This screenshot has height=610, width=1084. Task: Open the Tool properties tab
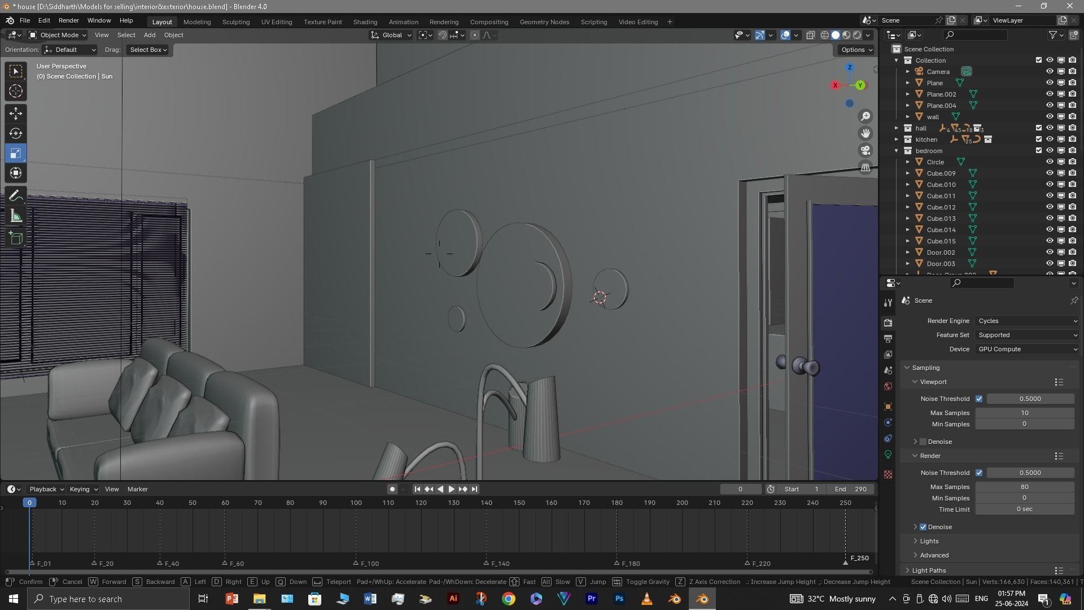(888, 303)
